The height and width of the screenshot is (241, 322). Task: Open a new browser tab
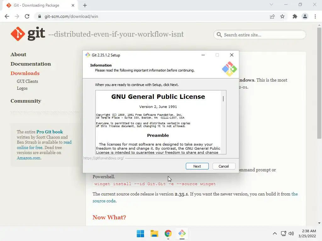click(x=85, y=5)
